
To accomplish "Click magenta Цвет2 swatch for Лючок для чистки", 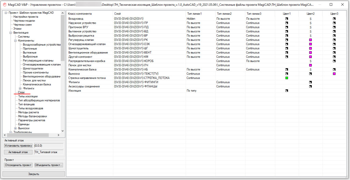I will click(x=311, y=65).
